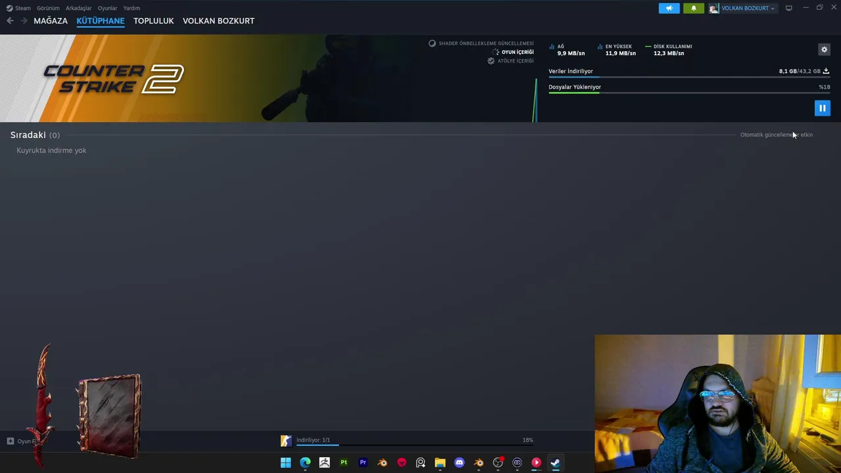The width and height of the screenshot is (841, 473).
Task: Click the add game plus icon
Action: click(x=10, y=441)
